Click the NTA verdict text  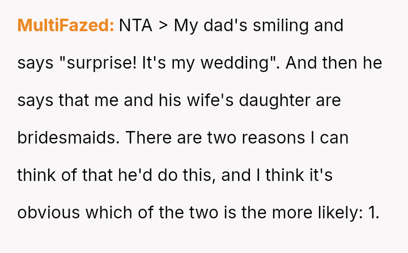[x=135, y=26]
